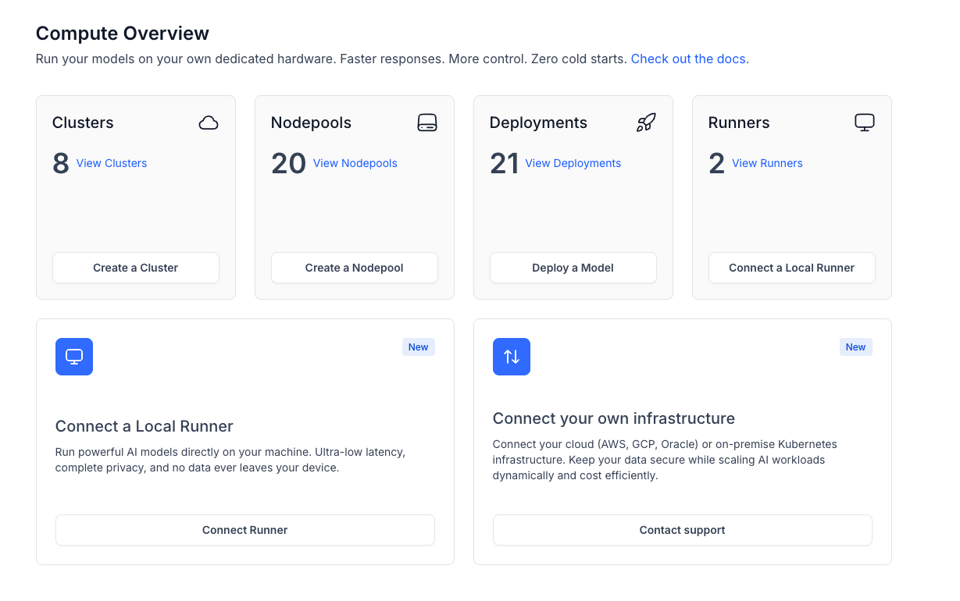Click the Deployments card title
Viewport: 960px width, 601px height.
coord(538,123)
